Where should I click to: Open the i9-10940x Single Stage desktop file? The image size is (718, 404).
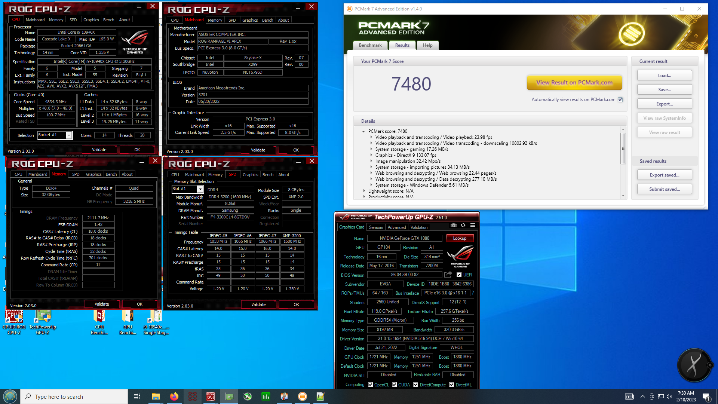coord(156,322)
